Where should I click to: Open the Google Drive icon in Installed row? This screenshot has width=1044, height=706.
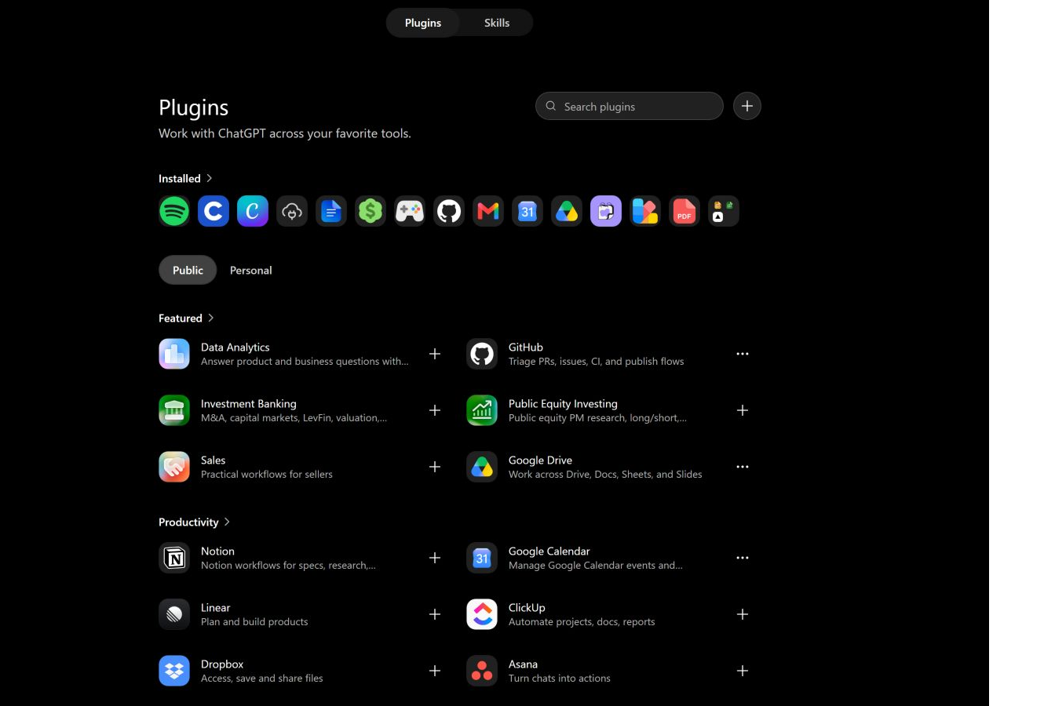point(567,211)
